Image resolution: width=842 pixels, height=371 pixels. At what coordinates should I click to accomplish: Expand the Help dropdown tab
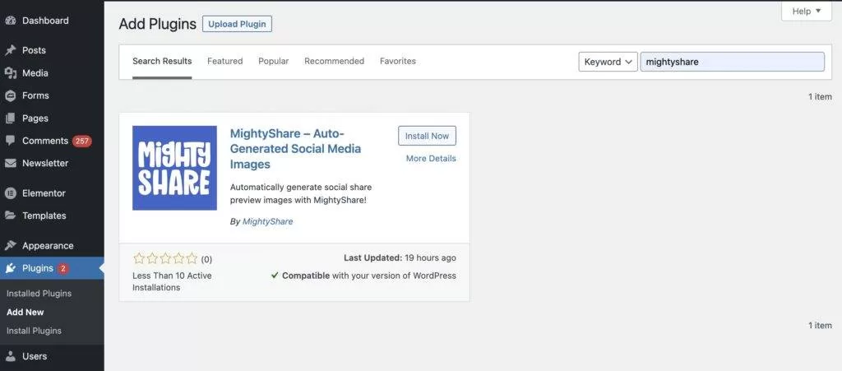(807, 11)
